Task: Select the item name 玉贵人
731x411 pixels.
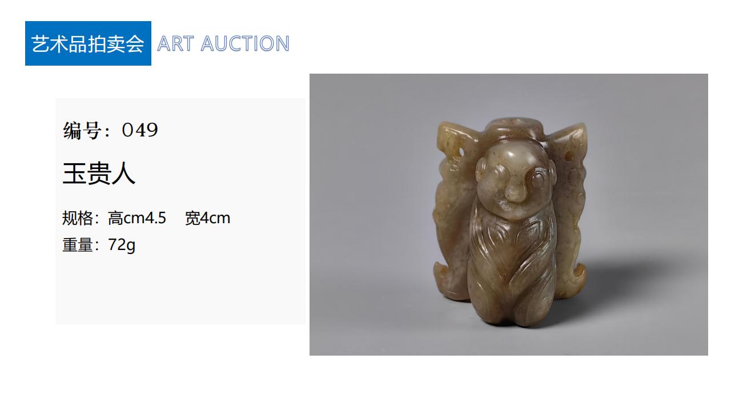Action: [99, 174]
